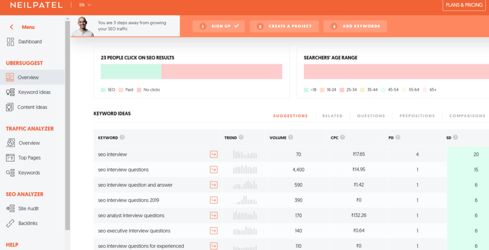
Task: Click the 'seo analyst interview questions' keyword
Action: pyautogui.click(x=131, y=216)
